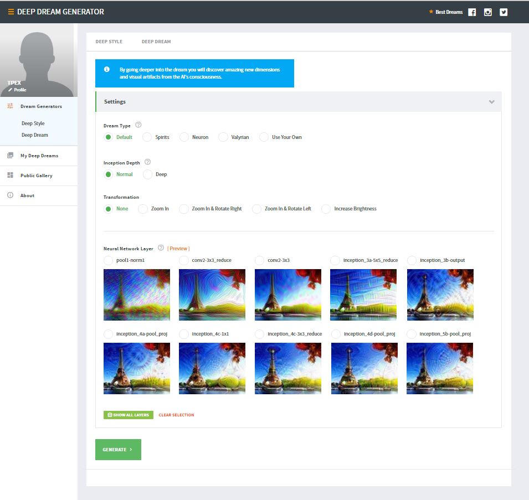Click the Inception Depth help icon
The height and width of the screenshot is (500, 529).
[147, 162]
